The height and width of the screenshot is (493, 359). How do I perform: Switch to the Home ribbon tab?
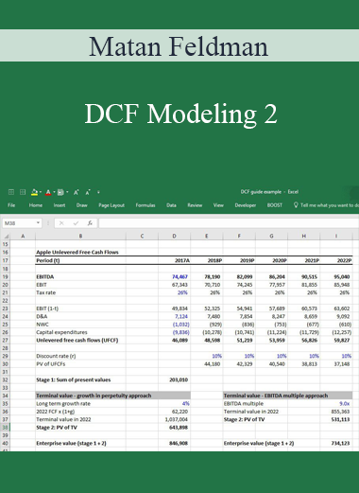click(x=36, y=205)
